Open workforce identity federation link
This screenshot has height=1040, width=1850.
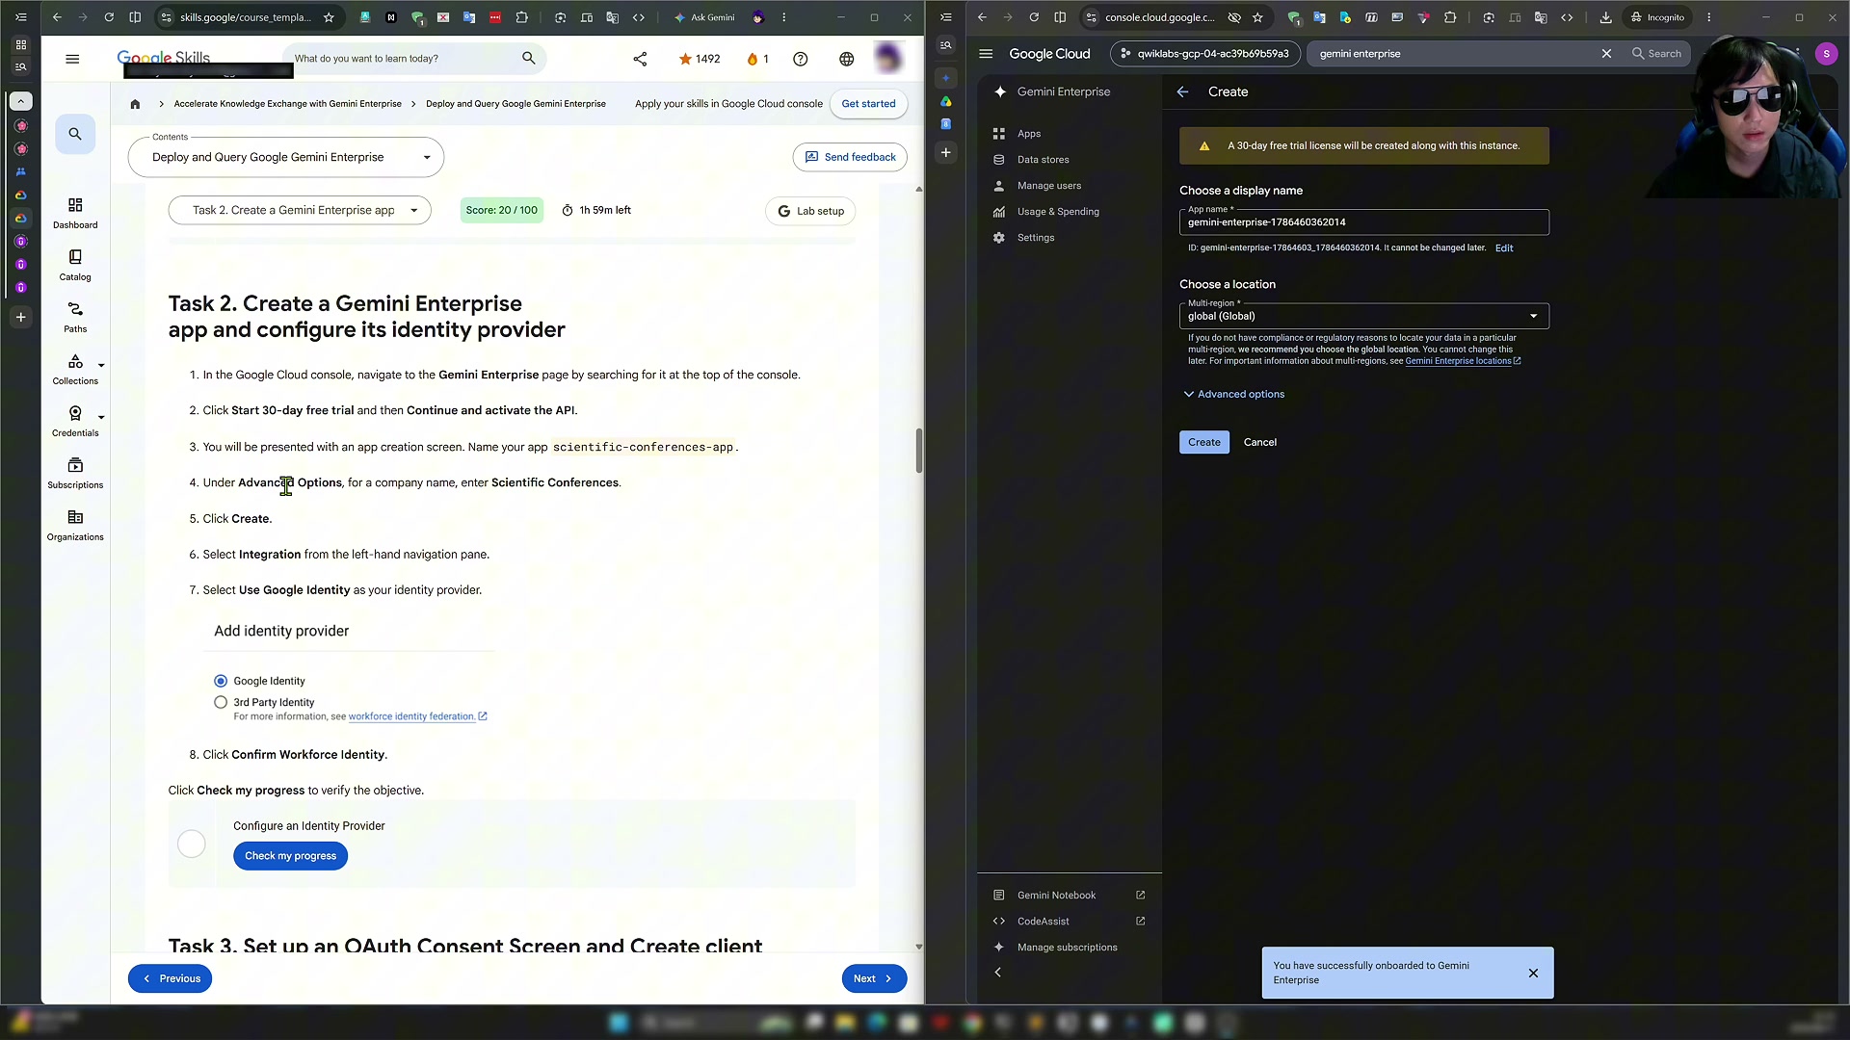417,716
